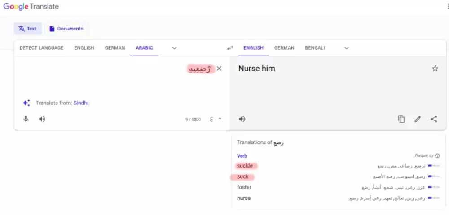Click the Text mode button
Viewport: 449px width, 215px height.
click(x=27, y=29)
